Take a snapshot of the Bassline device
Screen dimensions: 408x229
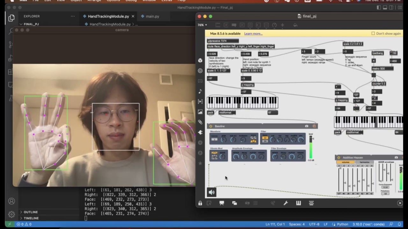click(307, 126)
